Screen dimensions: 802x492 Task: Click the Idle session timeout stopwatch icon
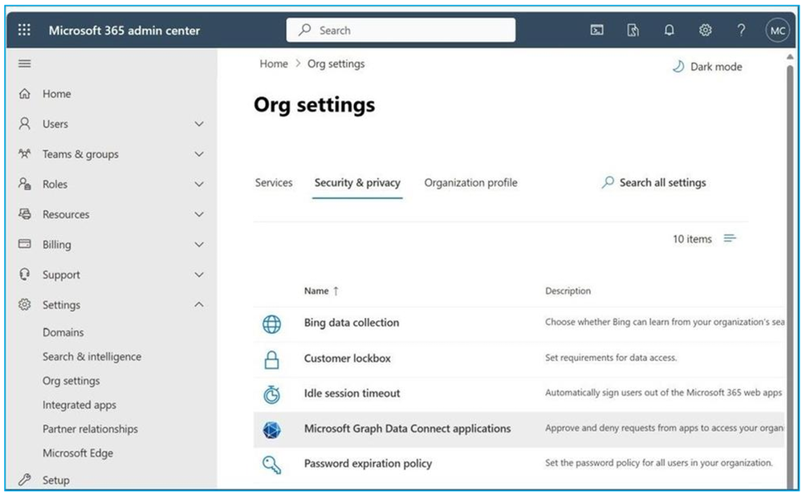[x=271, y=395]
